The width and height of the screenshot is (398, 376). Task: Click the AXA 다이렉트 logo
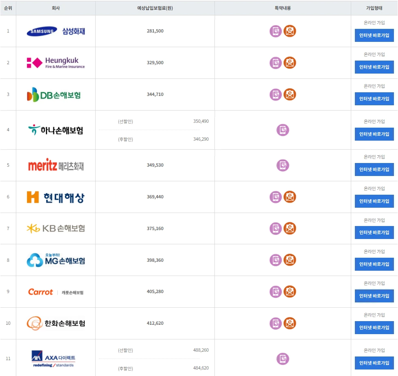pos(54,359)
